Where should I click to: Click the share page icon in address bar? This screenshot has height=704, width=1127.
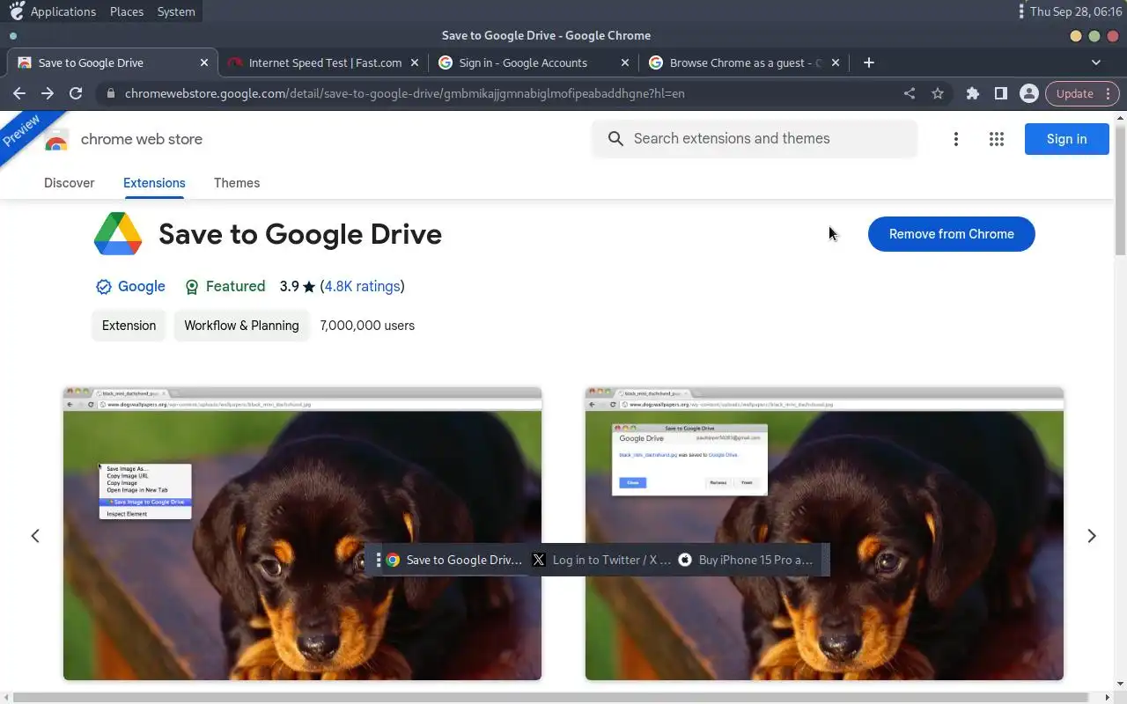pos(910,93)
